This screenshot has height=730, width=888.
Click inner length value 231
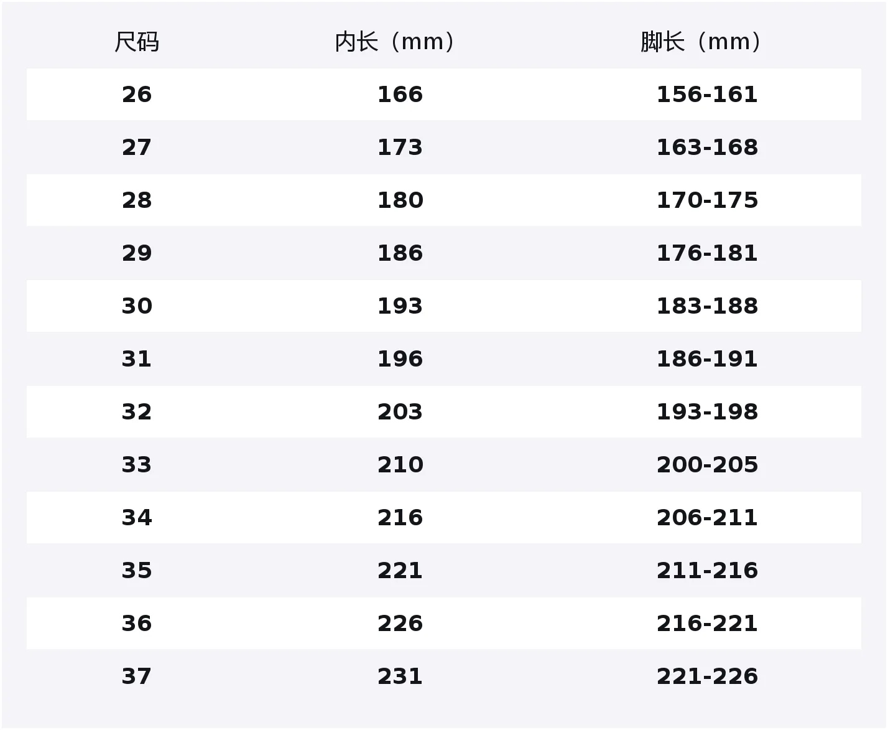pos(400,676)
